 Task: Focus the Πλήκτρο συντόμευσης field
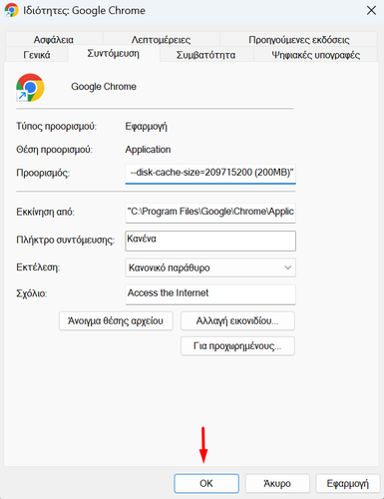(210, 241)
